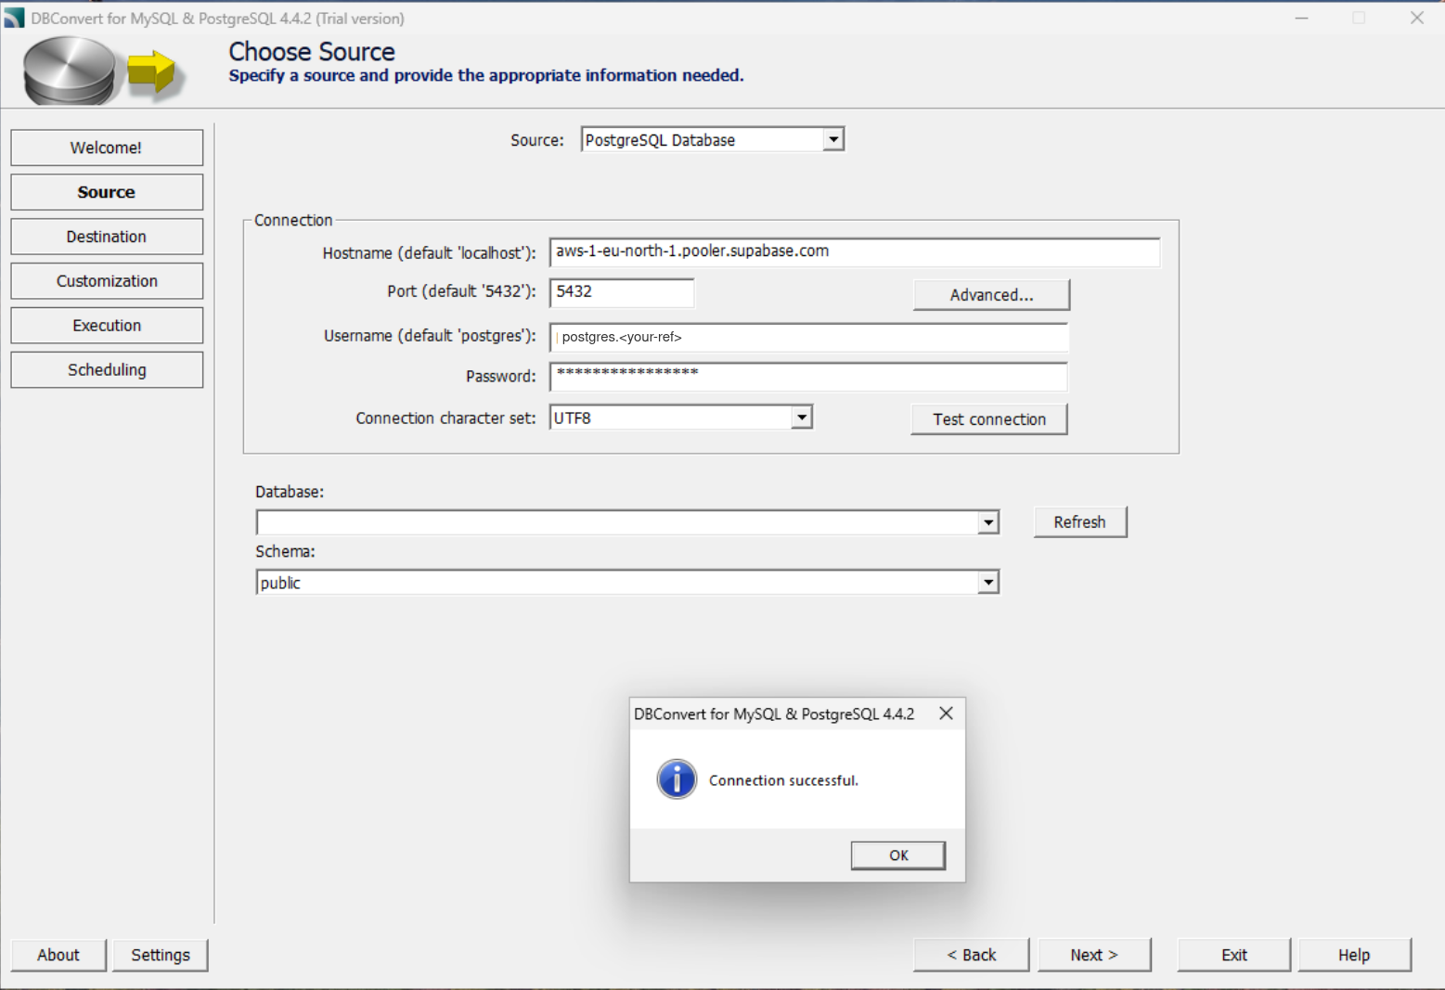
Task: Select the Source step
Action: pos(107,192)
